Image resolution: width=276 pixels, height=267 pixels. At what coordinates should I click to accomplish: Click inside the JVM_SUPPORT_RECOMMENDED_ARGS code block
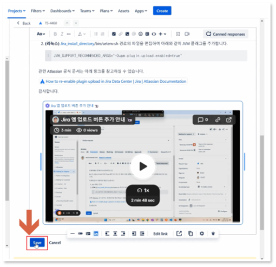(146, 56)
